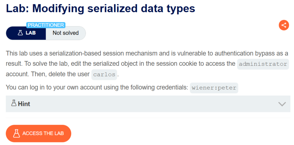Expand the Hint section using chevron arrow

tap(282, 104)
